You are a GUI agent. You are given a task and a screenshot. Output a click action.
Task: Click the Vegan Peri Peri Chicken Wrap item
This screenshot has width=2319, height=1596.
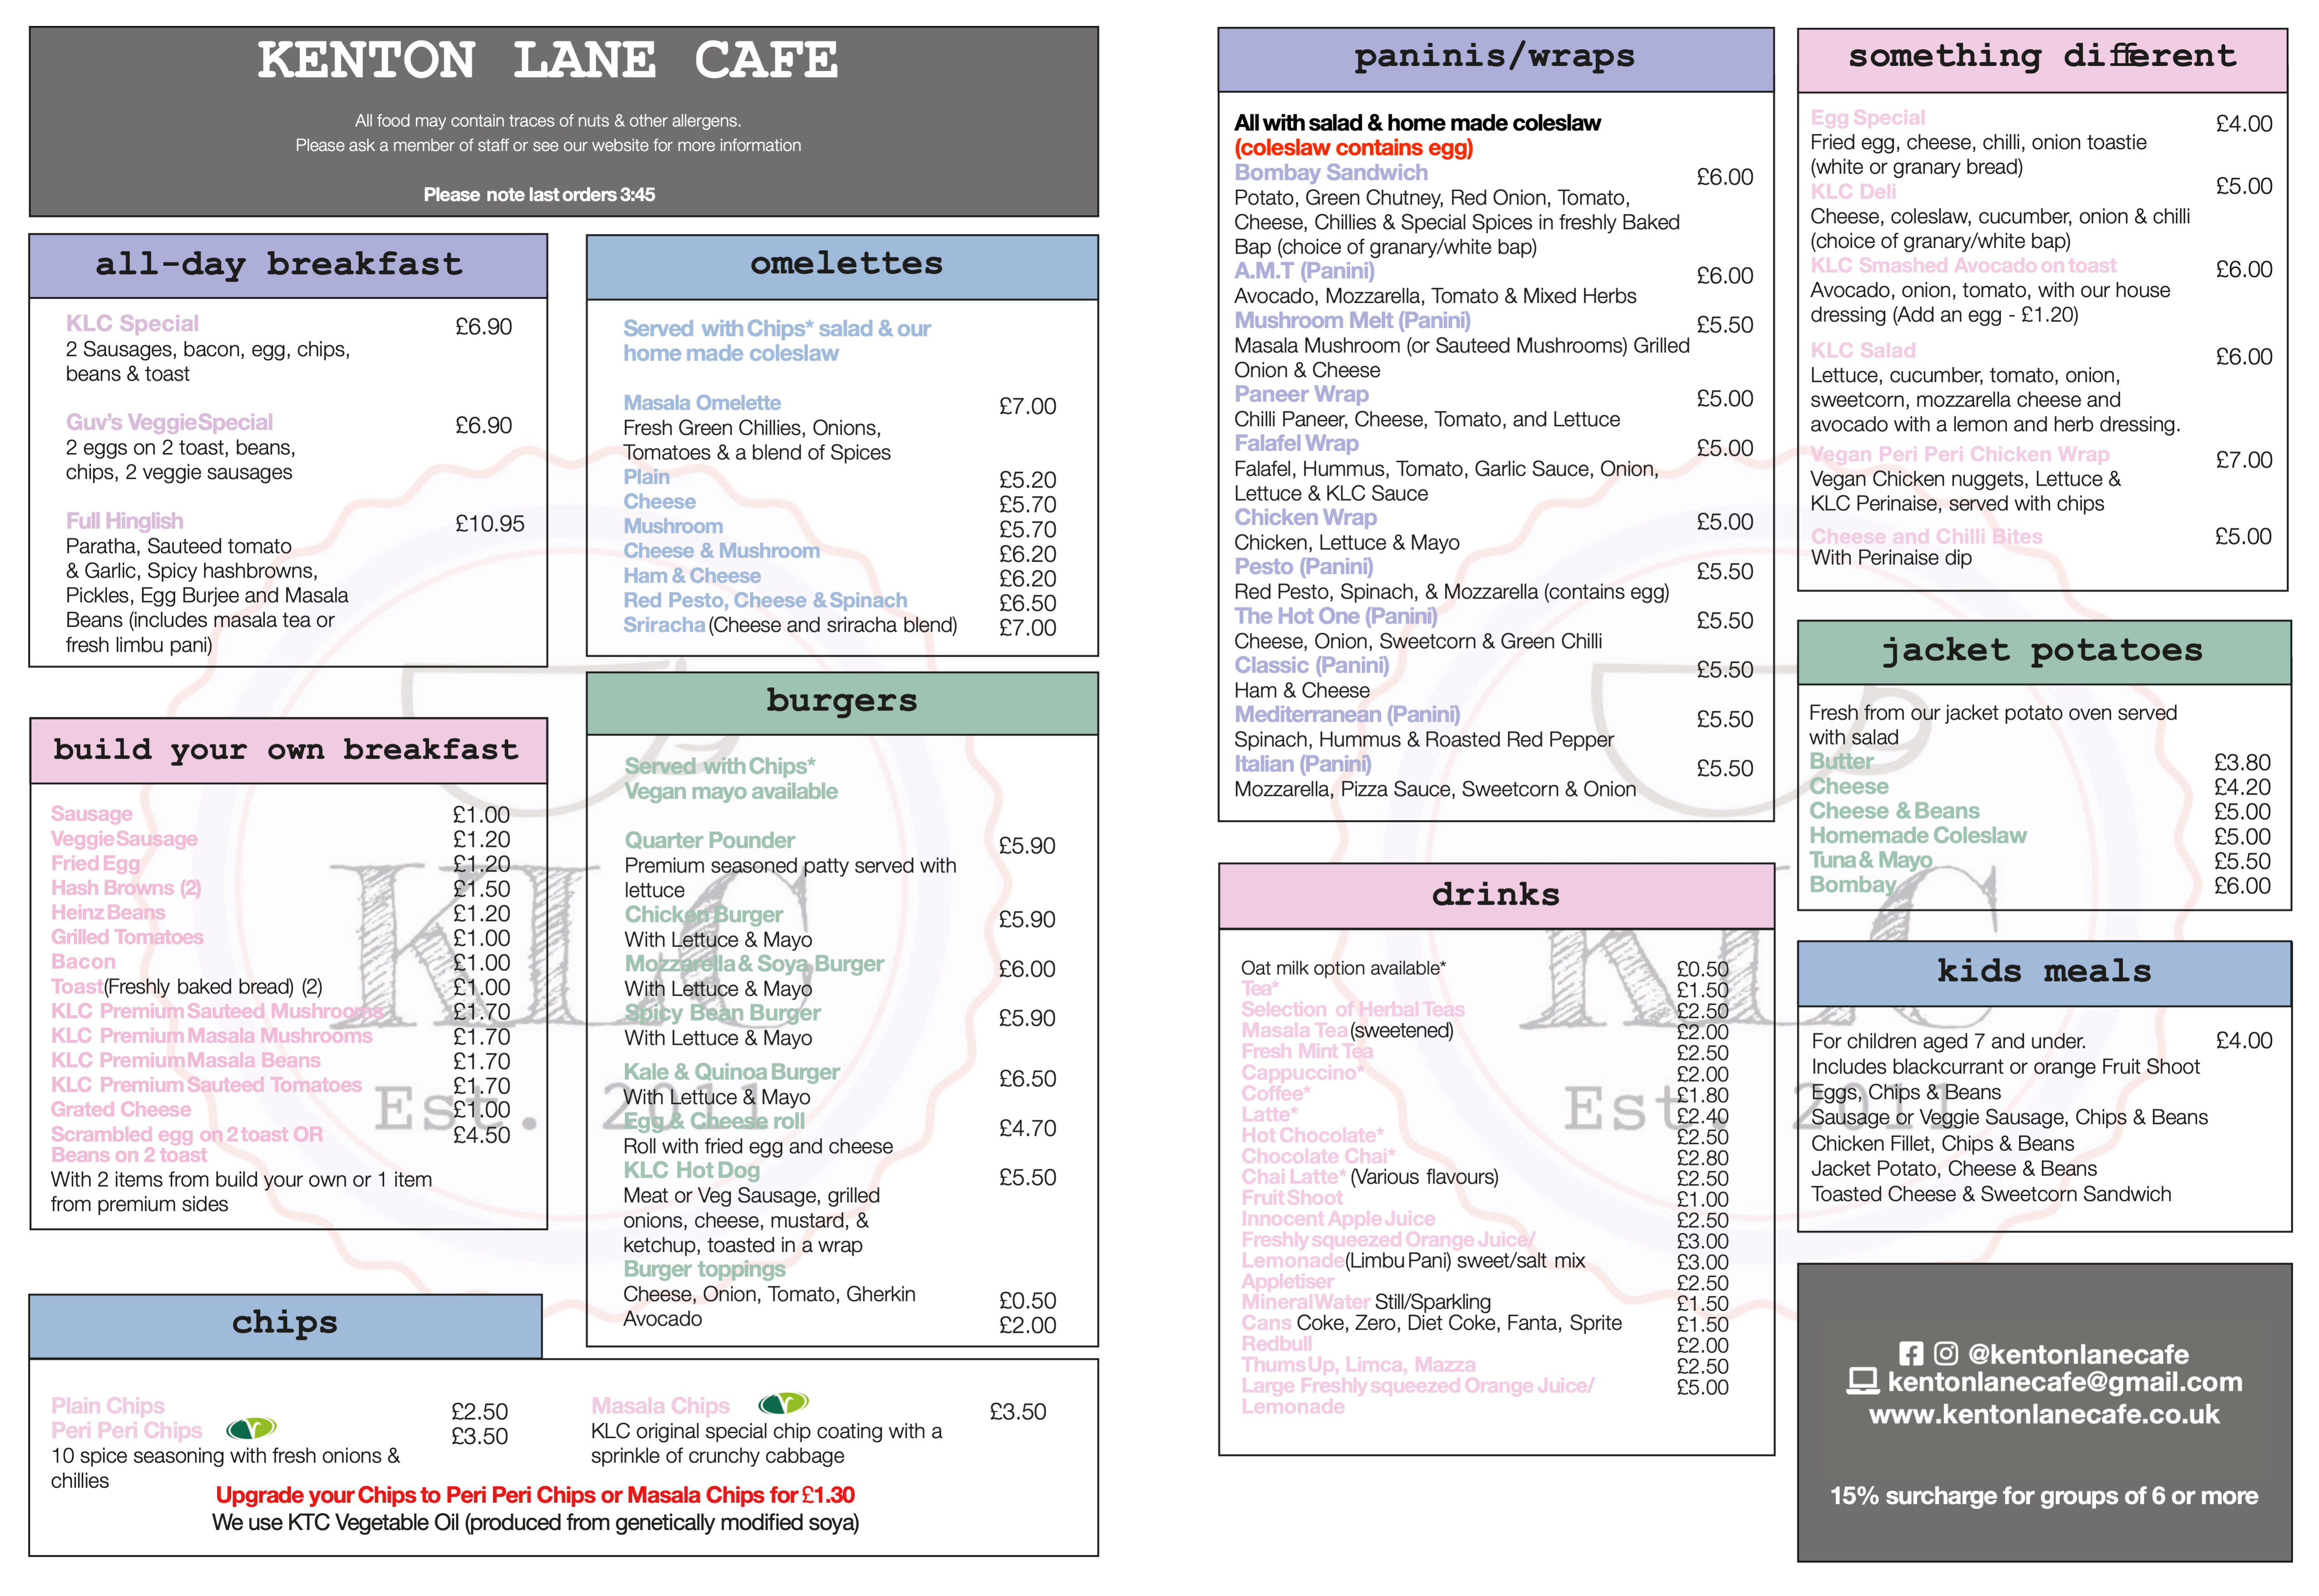click(1959, 454)
